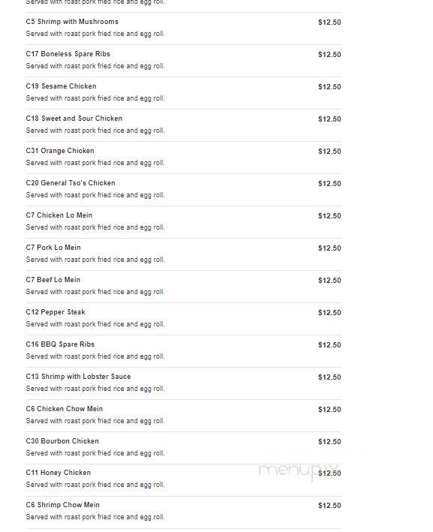This screenshot has height=532, width=433.
Task: Click the $12.50 price for Orange Chicken
Action: tap(329, 152)
